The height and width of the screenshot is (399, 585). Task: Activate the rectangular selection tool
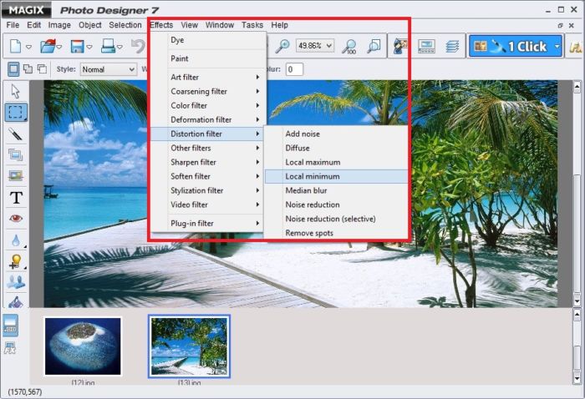(x=15, y=112)
